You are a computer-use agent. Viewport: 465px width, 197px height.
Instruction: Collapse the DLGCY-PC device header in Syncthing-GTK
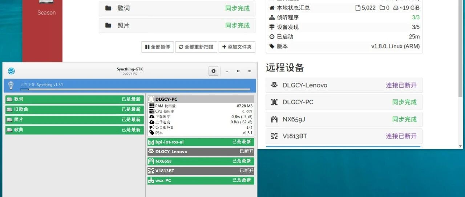201,99
